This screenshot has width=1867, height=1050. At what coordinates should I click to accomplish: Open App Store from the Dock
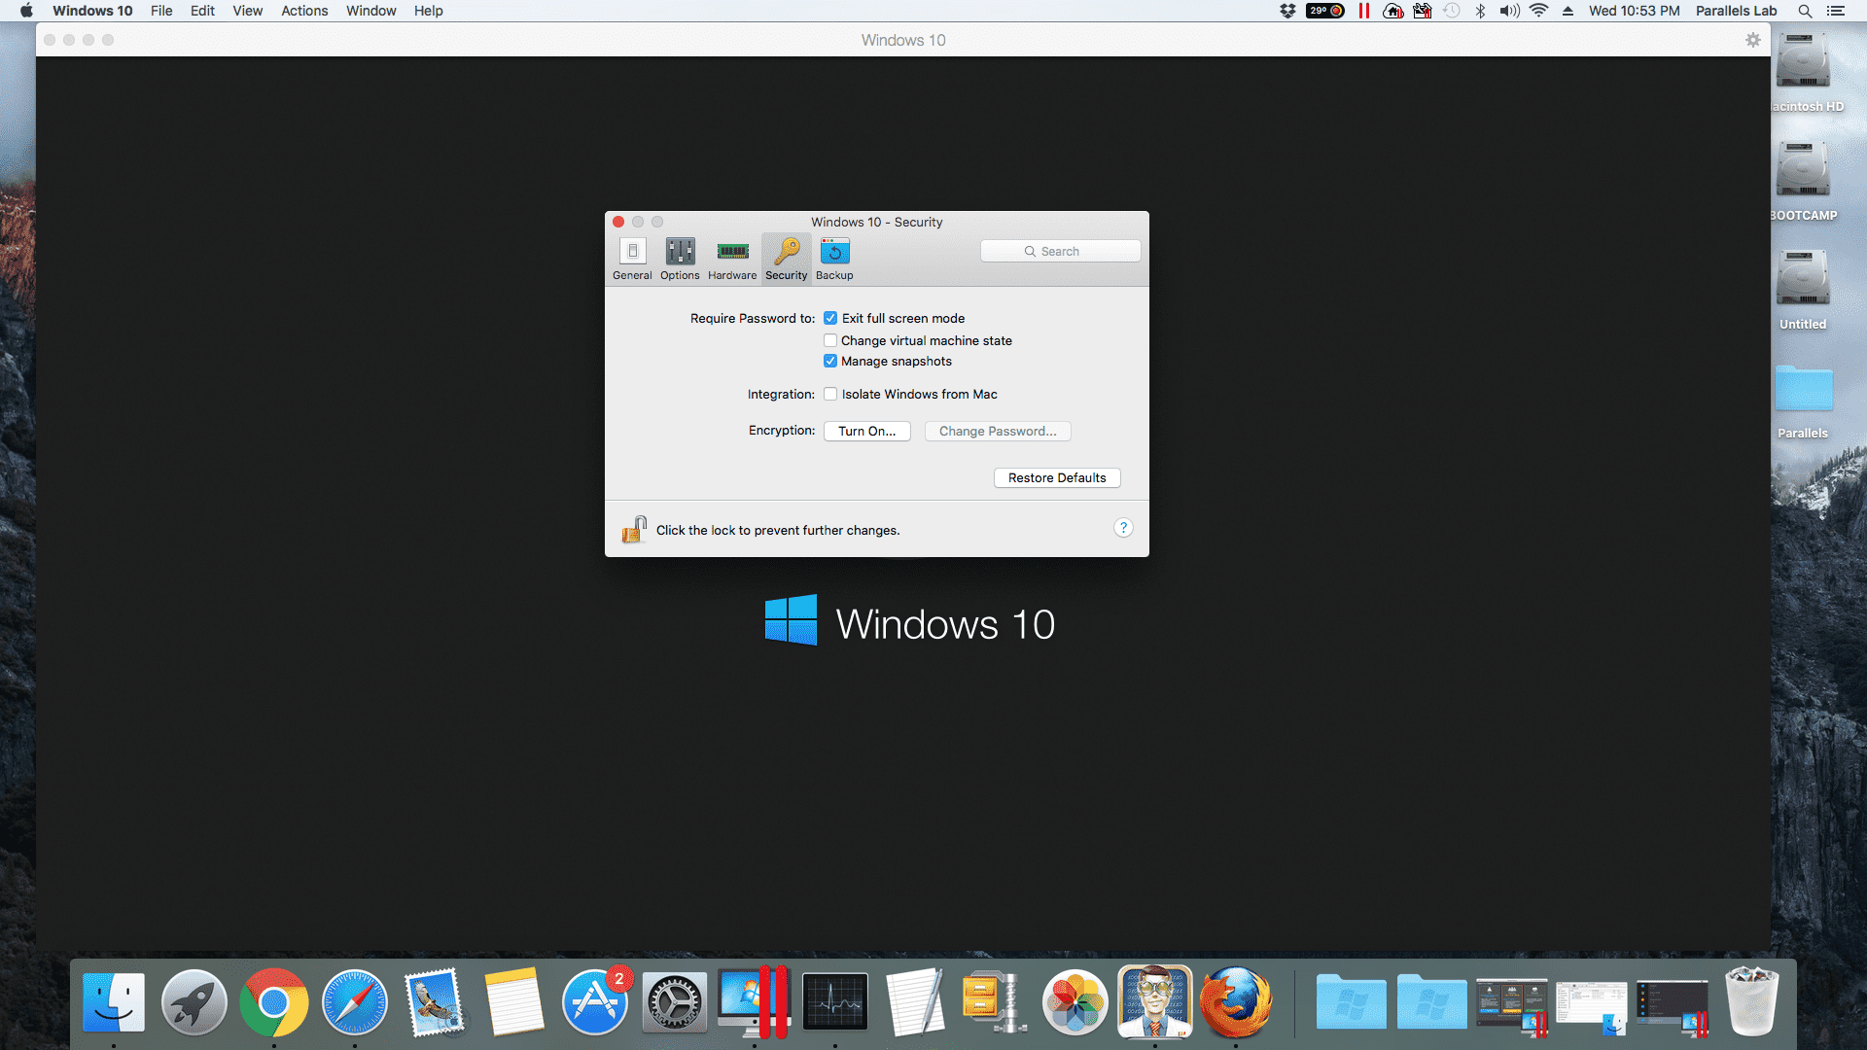pyautogui.click(x=594, y=1001)
